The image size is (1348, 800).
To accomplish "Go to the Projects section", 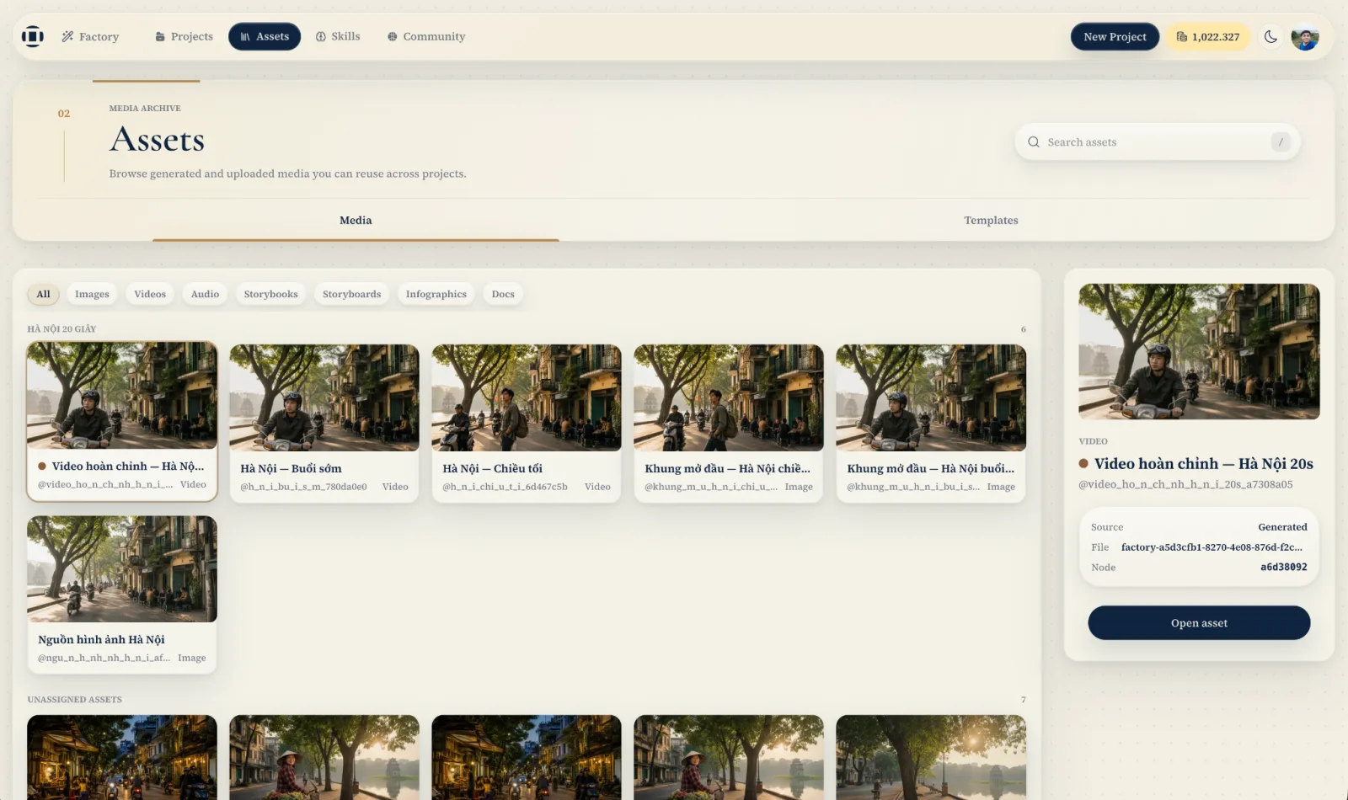I will [x=184, y=36].
